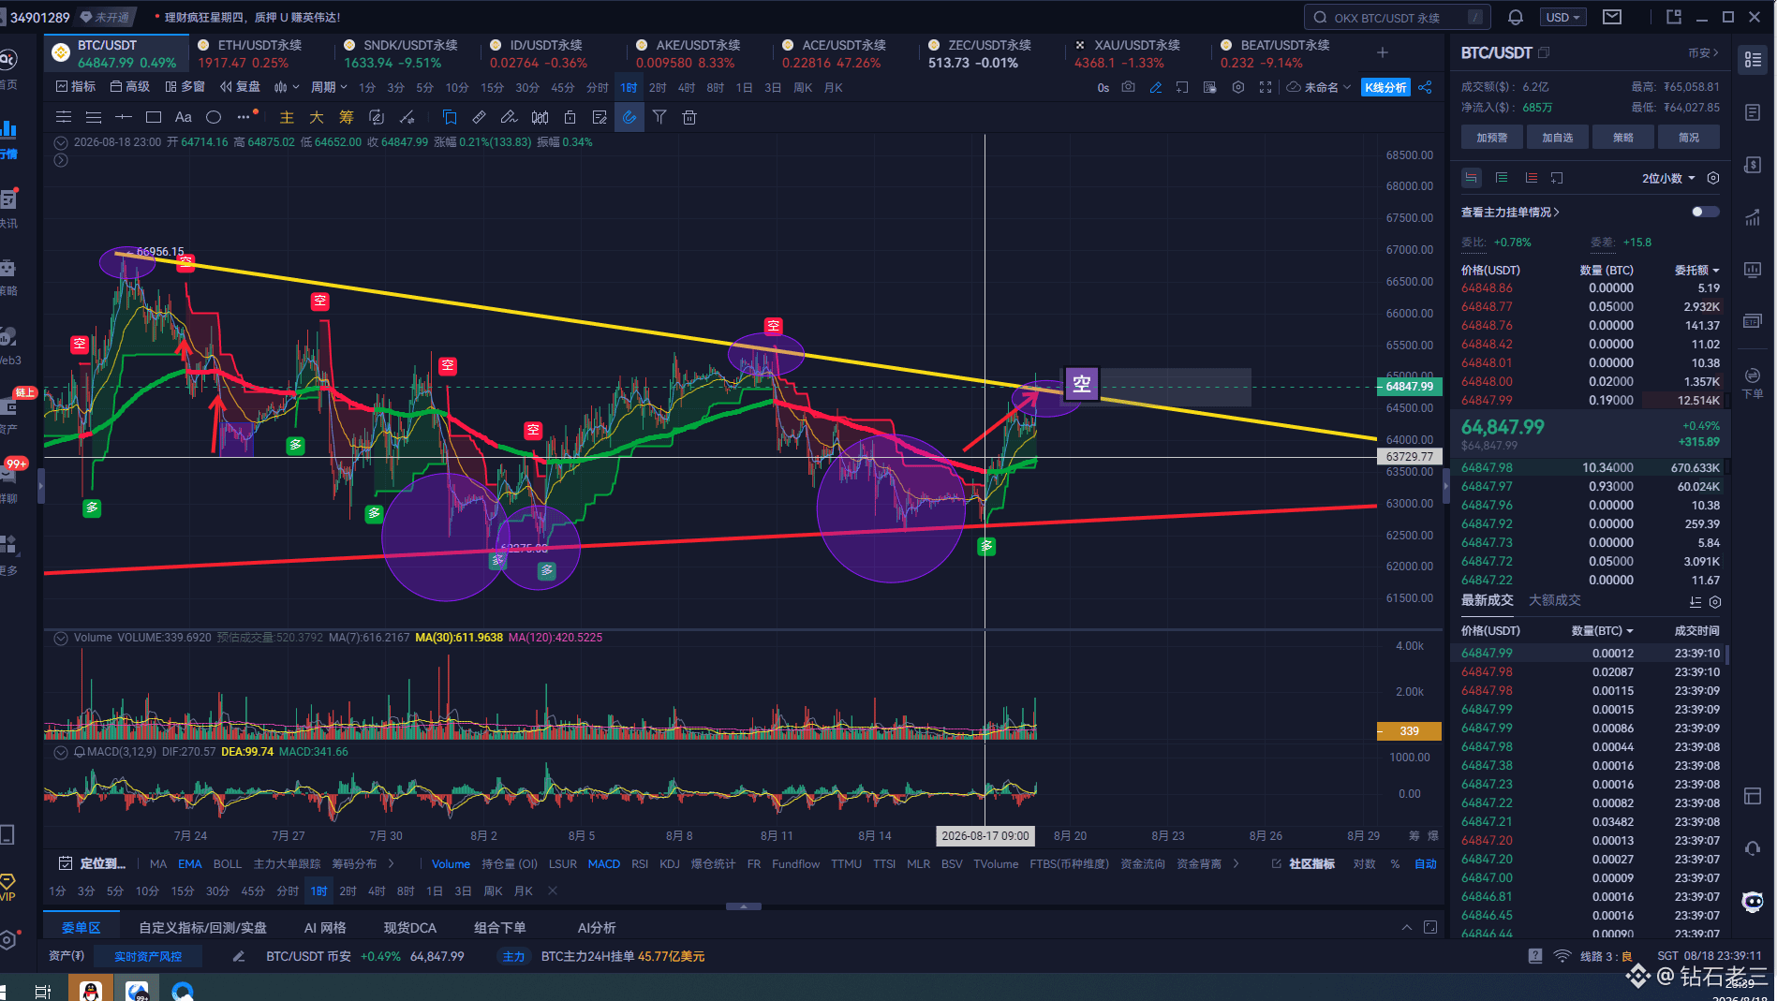
Task: Open the candlestick chart type dropdown
Action: (x=286, y=87)
